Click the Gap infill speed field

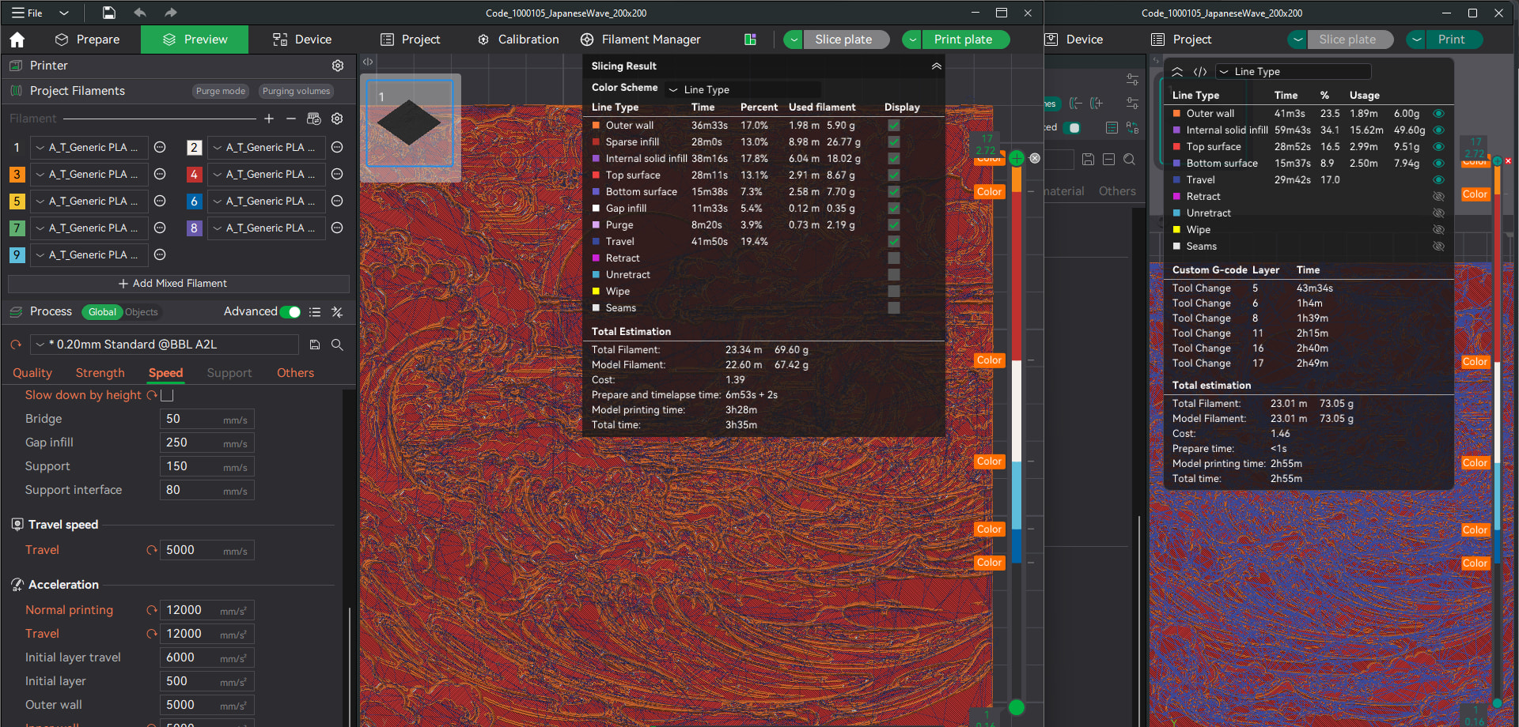tap(206, 443)
